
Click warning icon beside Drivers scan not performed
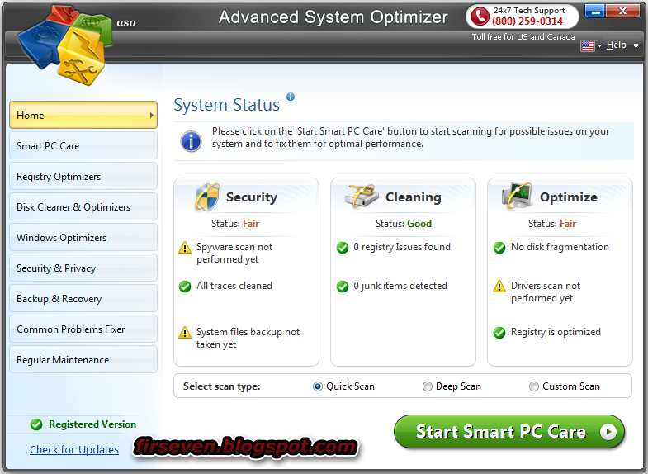coord(499,286)
